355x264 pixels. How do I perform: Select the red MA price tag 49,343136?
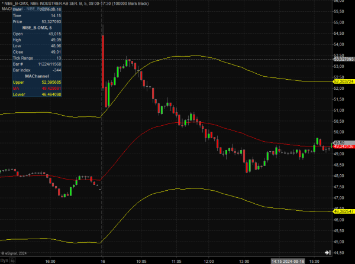click(344, 146)
